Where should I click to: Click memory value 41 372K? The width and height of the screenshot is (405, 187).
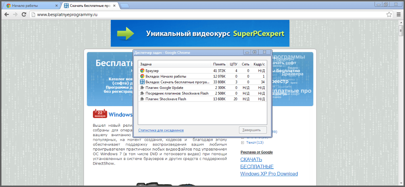tap(219, 70)
